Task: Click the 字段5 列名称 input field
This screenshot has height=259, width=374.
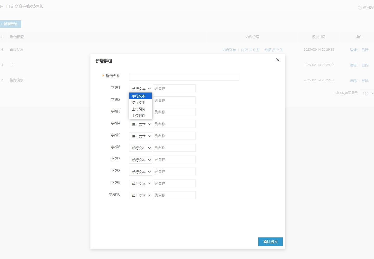Action: pyautogui.click(x=174, y=136)
